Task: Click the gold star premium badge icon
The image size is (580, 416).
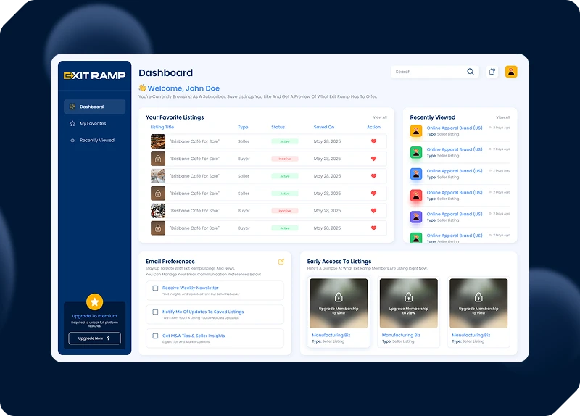Action: pyautogui.click(x=95, y=302)
